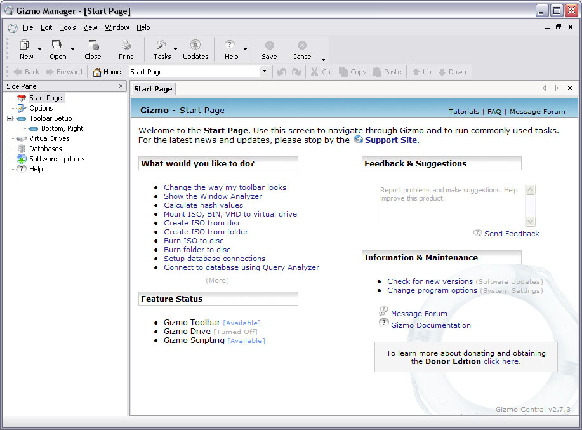Open the Start Page address dropdown

[264, 71]
